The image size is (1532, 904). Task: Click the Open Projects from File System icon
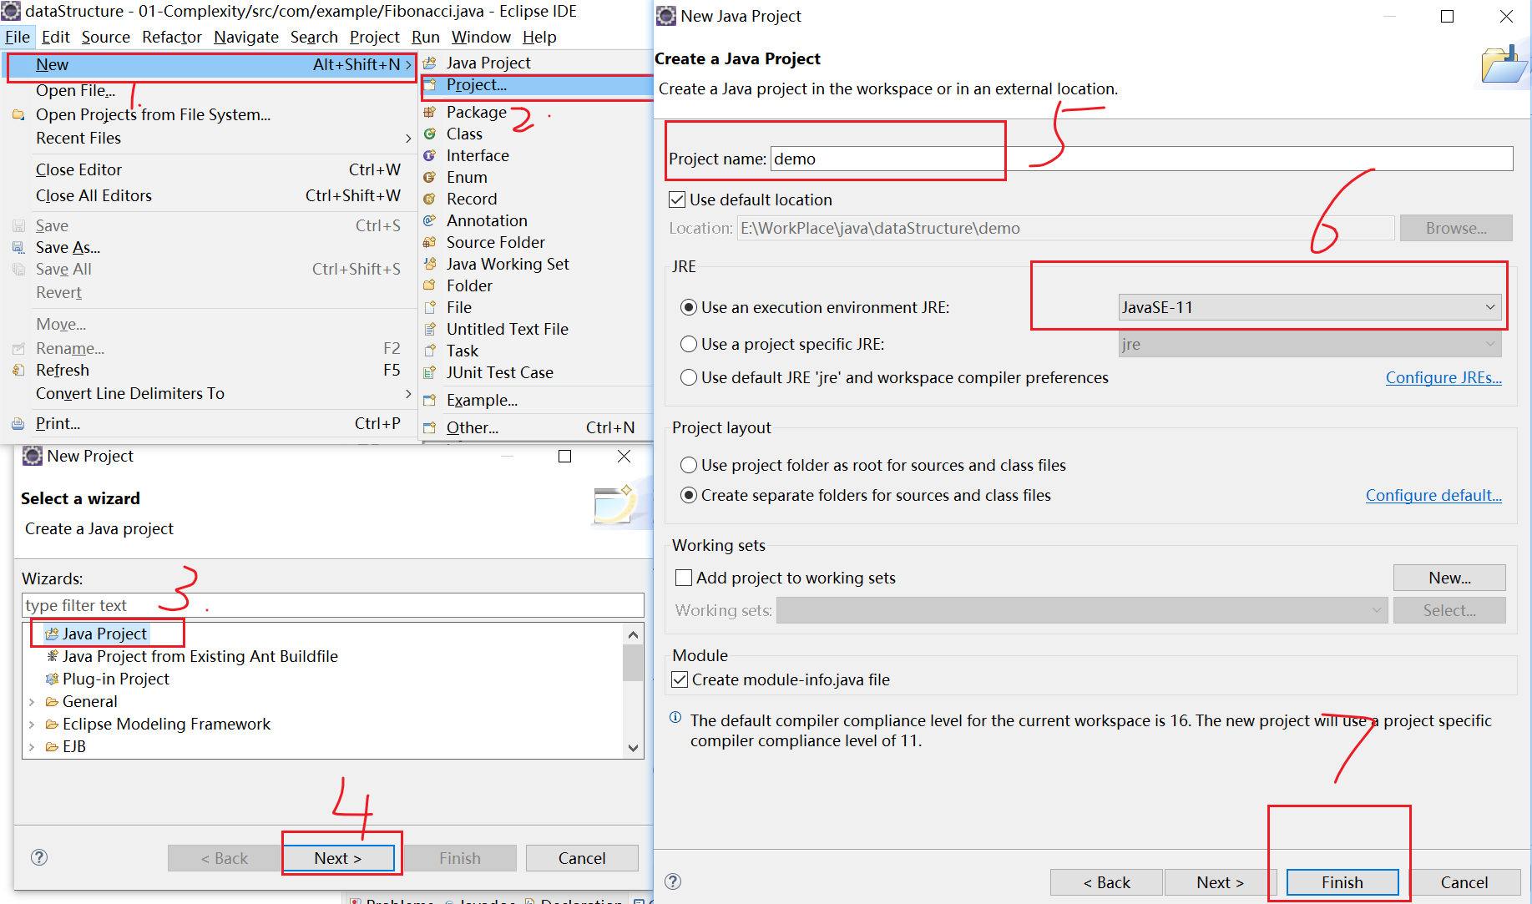tap(18, 114)
